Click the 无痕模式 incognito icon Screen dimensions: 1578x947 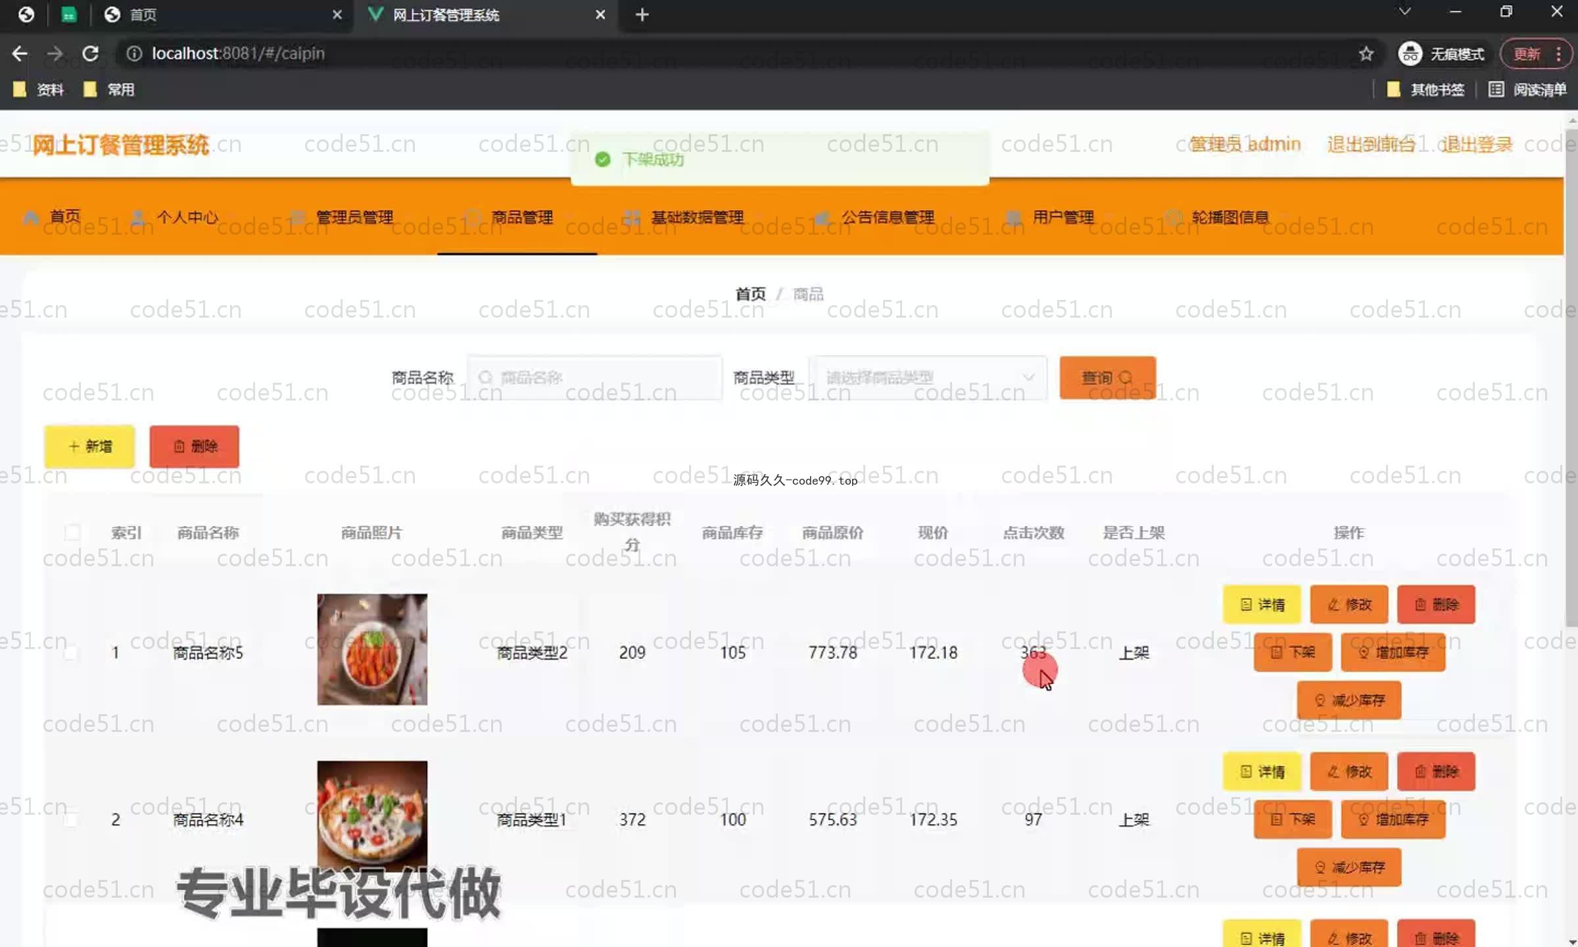click(1410, 53)
